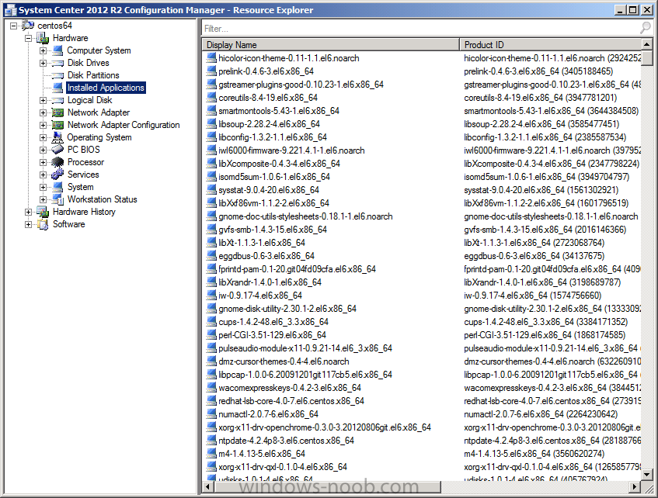Collapse the Hardware tree node
658x498 pixels.
click(28, 39)
